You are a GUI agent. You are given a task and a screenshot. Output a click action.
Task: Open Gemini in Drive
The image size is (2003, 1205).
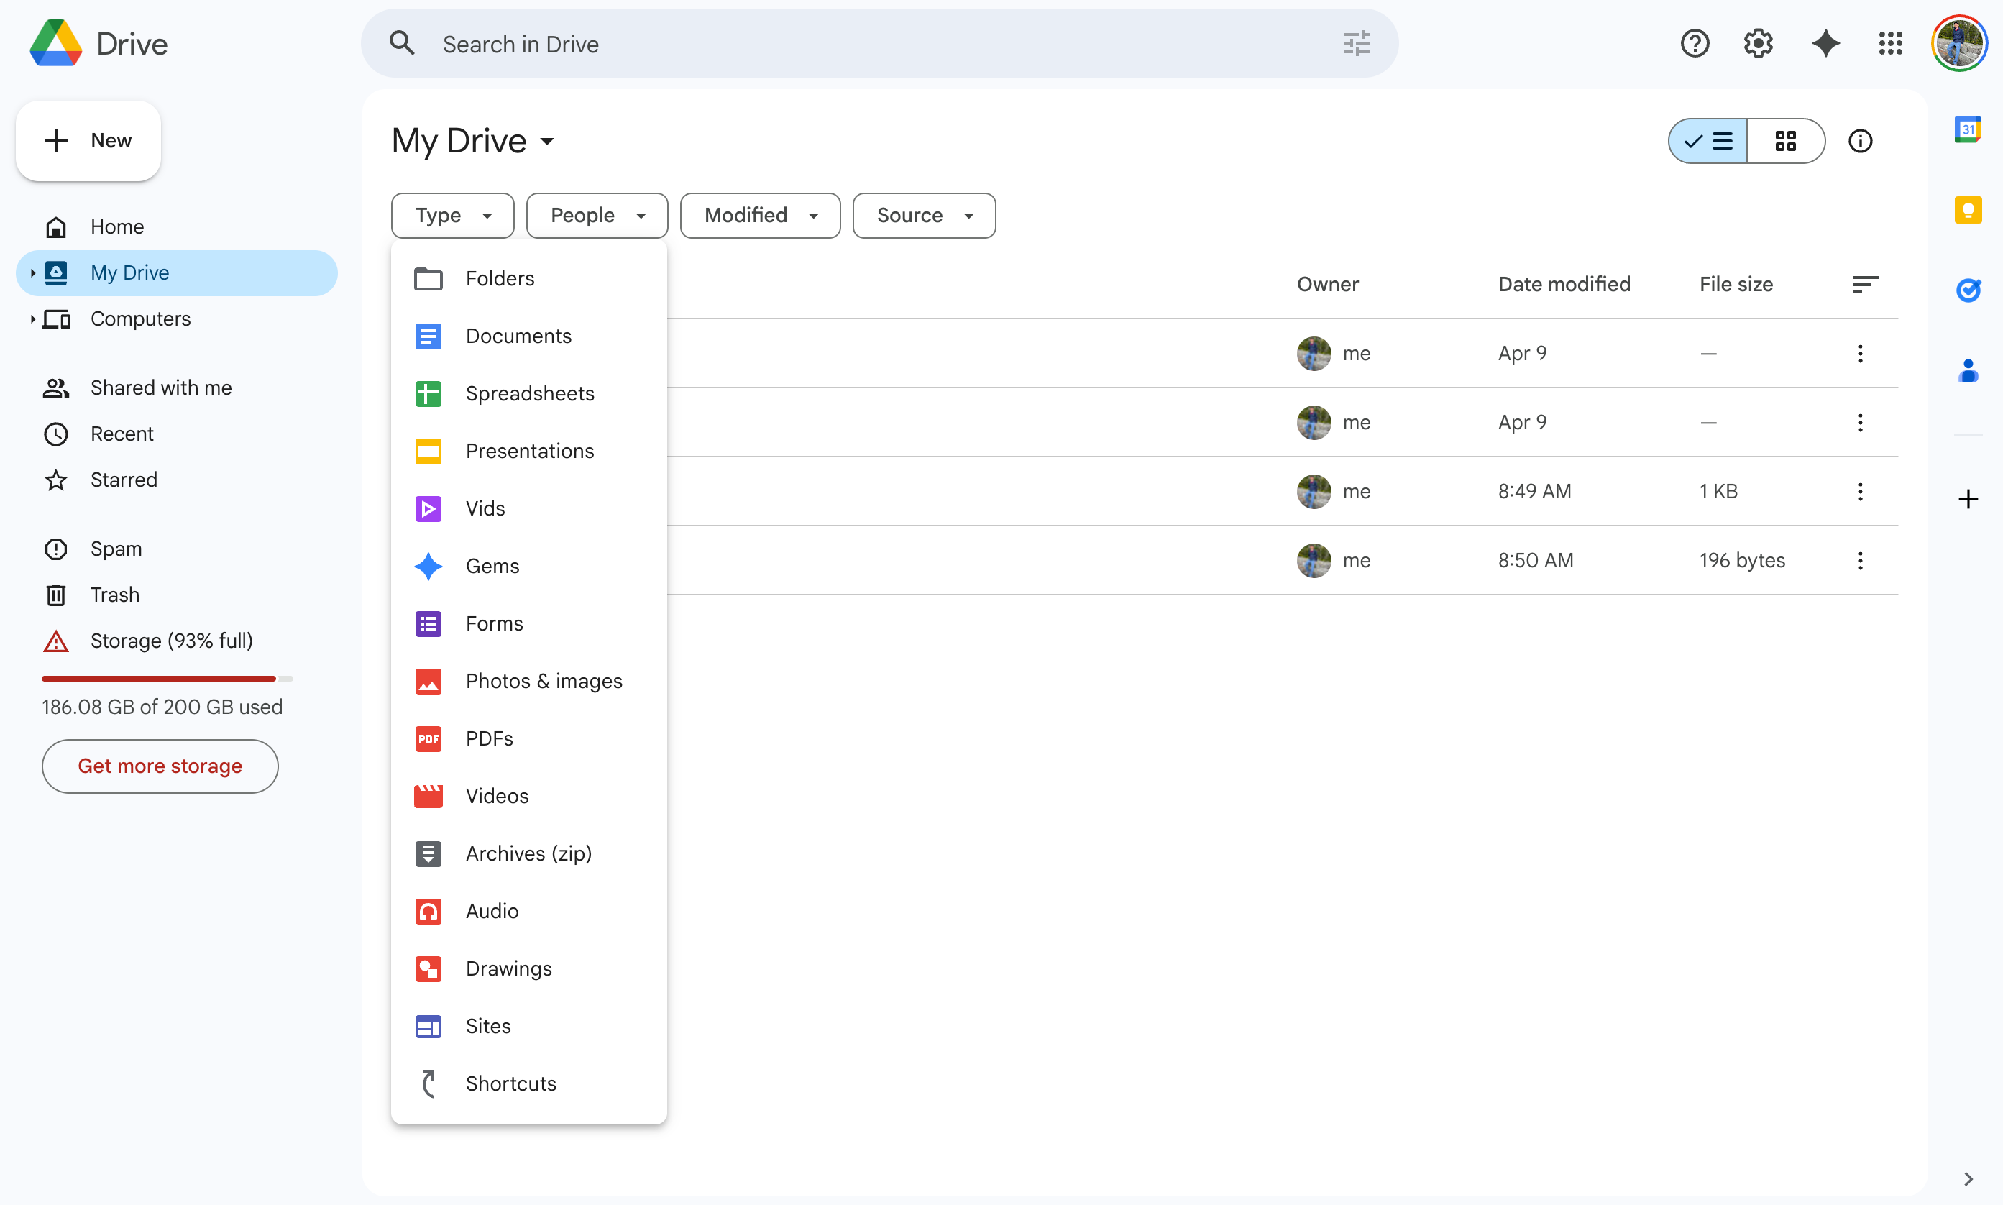point(1825,43)
